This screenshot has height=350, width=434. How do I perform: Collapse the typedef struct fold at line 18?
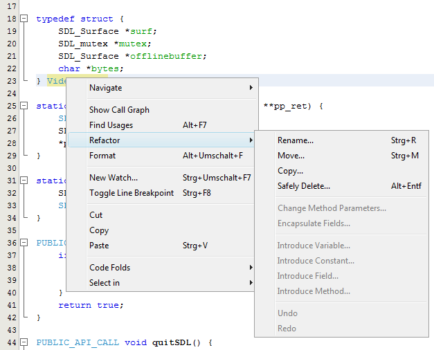click(24, 19)
